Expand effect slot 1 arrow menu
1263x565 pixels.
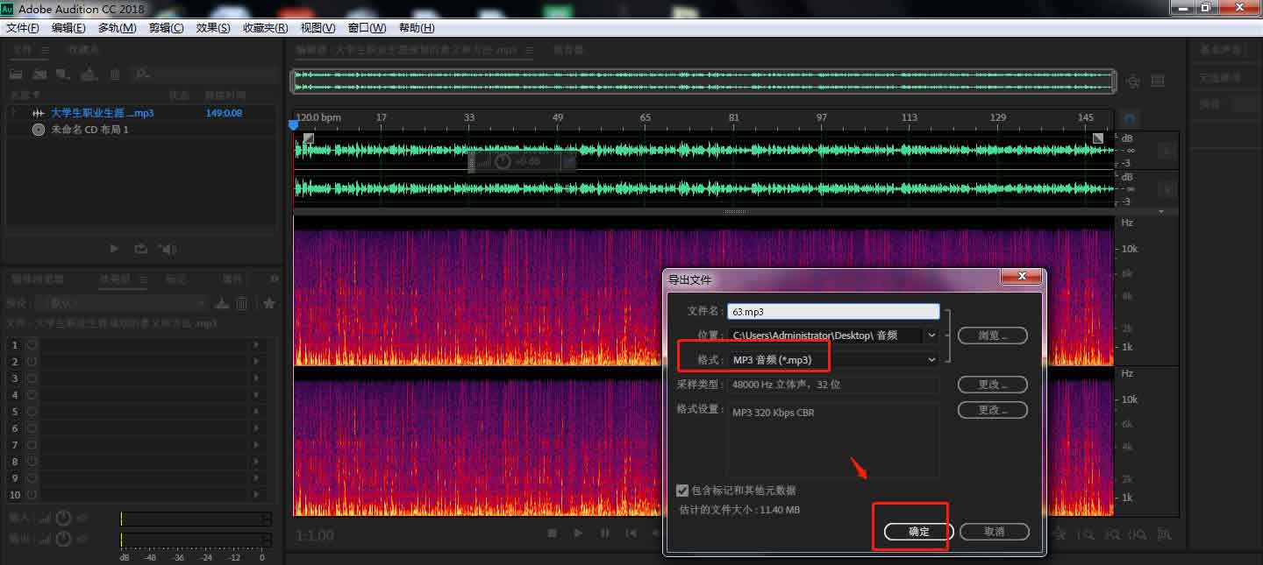click(256, 345)
